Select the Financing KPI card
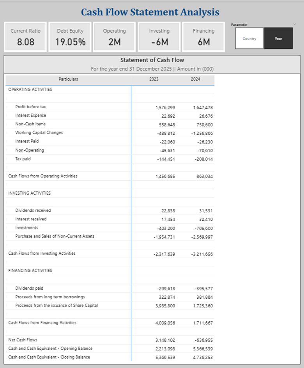The image size is (304, 368). 204,37
